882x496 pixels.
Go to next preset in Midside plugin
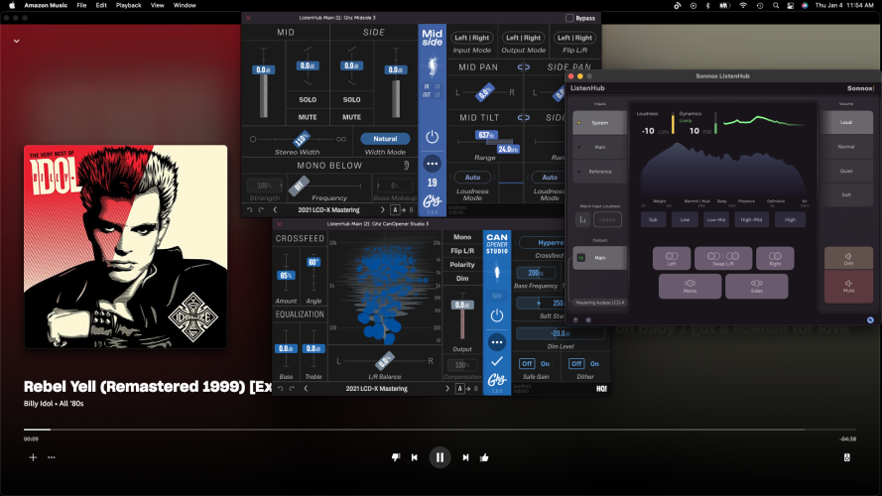pos(383,209)
